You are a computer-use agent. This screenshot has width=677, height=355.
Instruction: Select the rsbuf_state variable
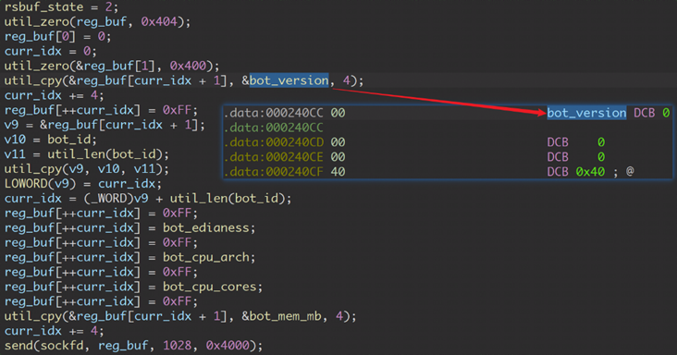pyautogui.click(x=43, y=6)
